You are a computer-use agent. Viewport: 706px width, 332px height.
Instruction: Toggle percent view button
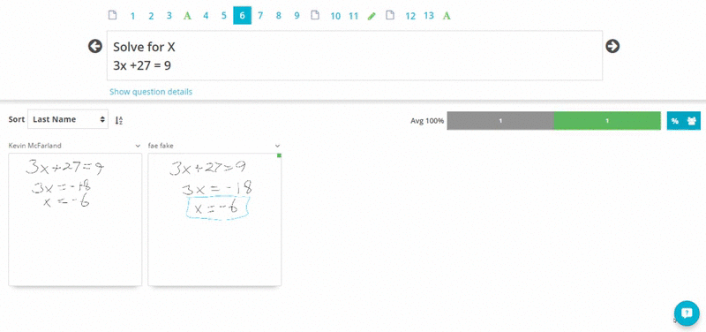coord(675,121)
